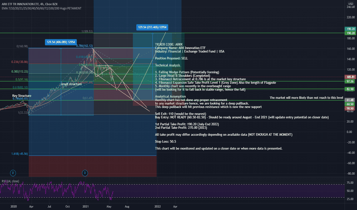357x210 pixels.
Task: Click the 0.236(130.86) Fibonacci level label
Action: tap(20, 62)
